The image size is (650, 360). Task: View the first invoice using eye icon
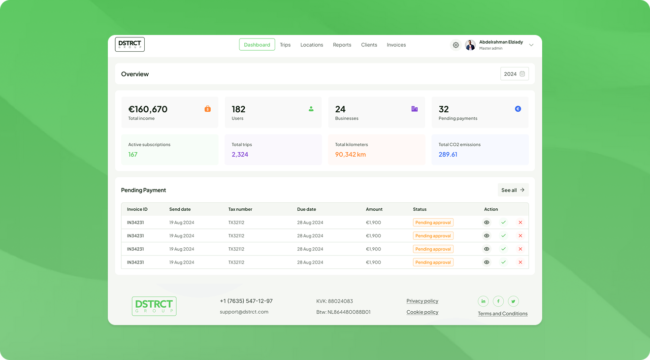pyautogui.click(x=487, y=223)
